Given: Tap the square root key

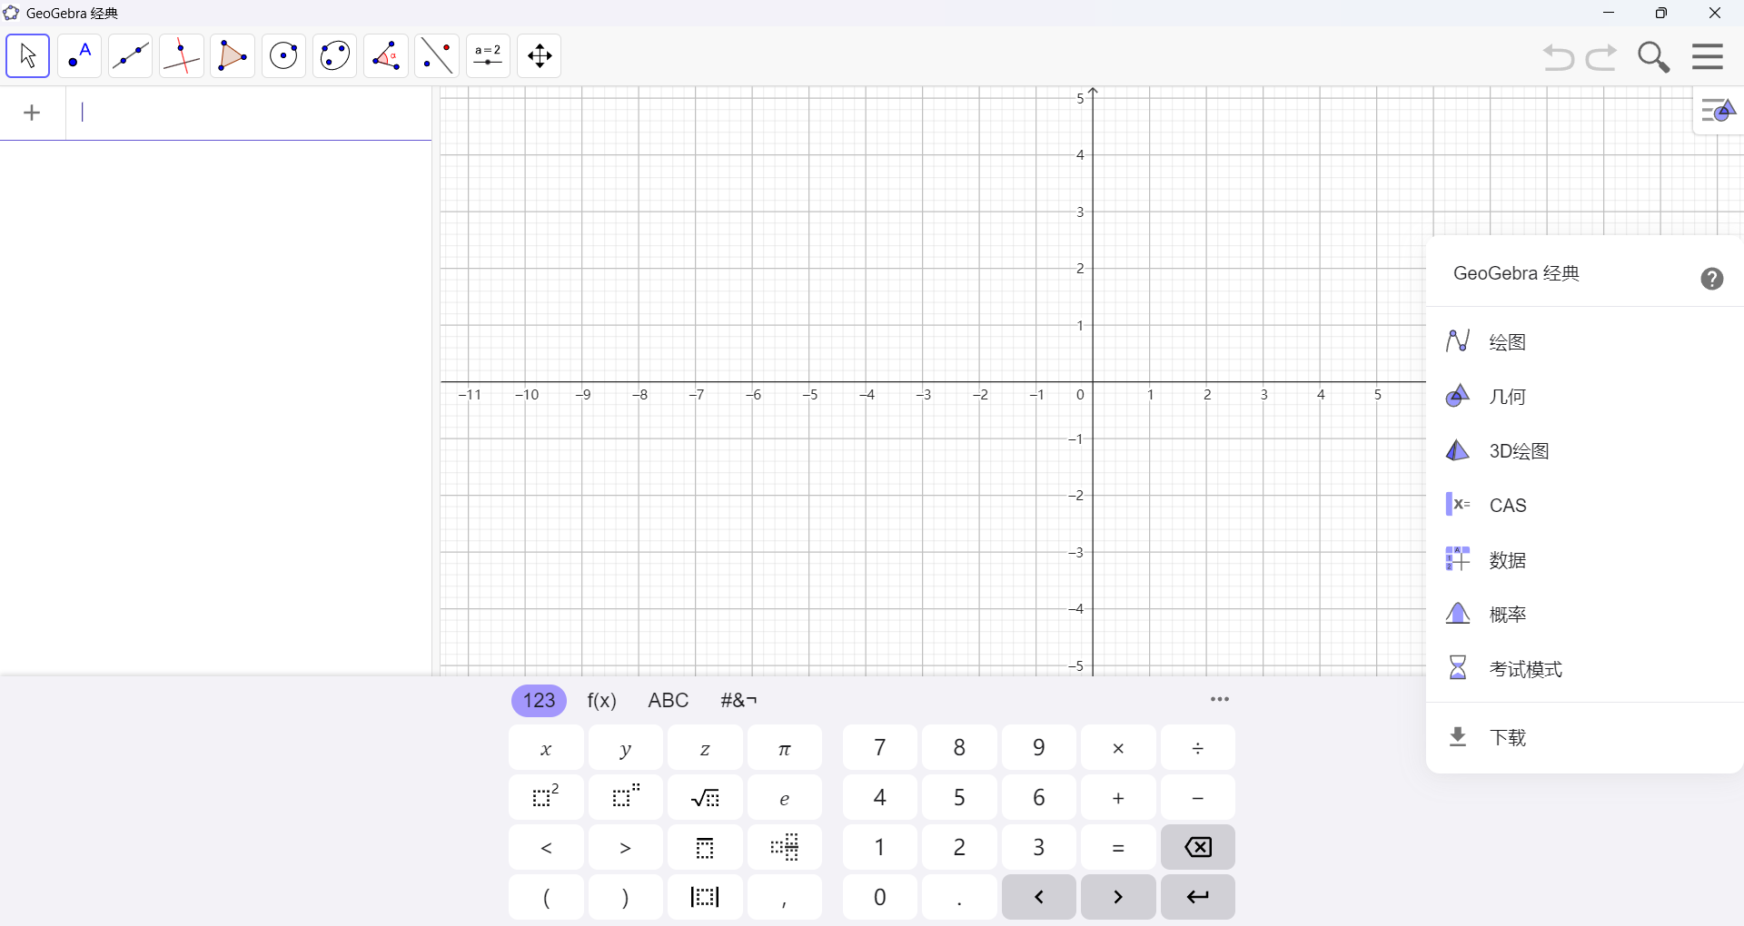Looking at the screenshot, I should click(x=705, y=798).
